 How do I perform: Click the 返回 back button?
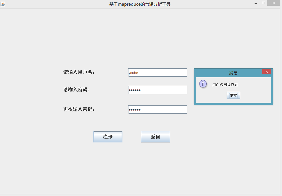(x=155, y=137)
